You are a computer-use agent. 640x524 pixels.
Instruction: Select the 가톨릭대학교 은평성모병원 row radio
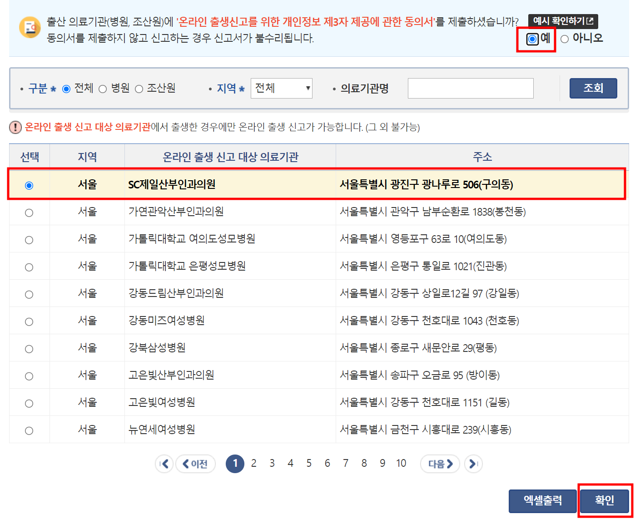coord(29,267)
